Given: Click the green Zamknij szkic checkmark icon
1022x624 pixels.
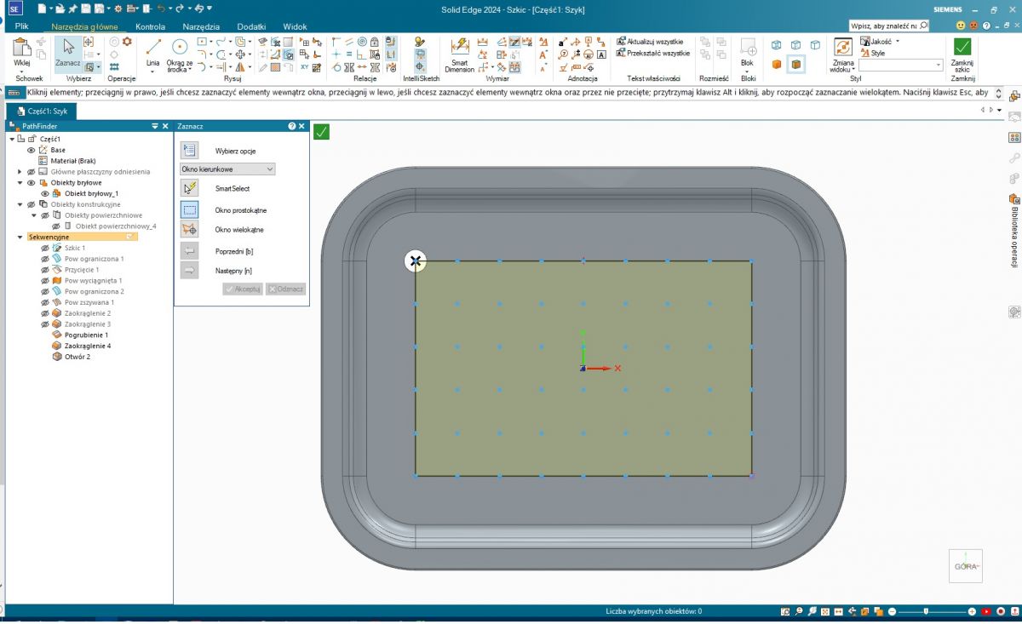Looking at the screenshot, I should pyautogui.click(x=962, y=47).
